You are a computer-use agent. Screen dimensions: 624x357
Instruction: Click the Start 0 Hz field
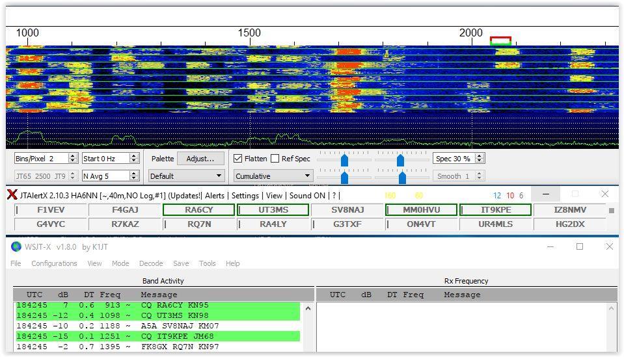click(106, 158)
